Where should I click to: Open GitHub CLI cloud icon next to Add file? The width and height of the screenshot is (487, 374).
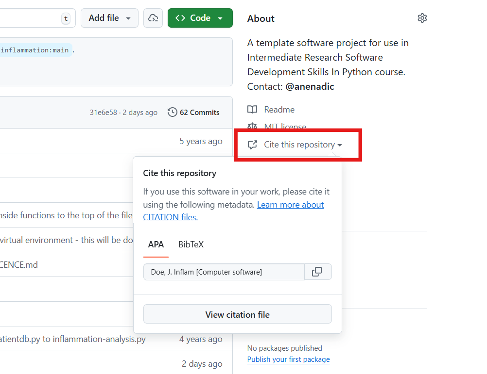point(153,17)
